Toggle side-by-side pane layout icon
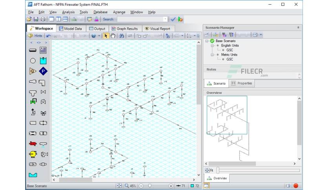This screenshot has height=190, width=328. tap(58, 19)
